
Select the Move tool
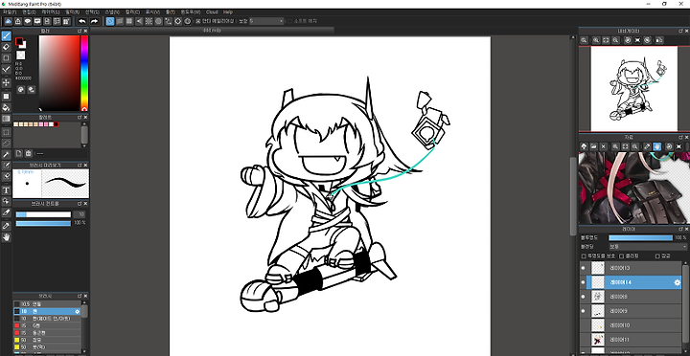tap(6, 82)
